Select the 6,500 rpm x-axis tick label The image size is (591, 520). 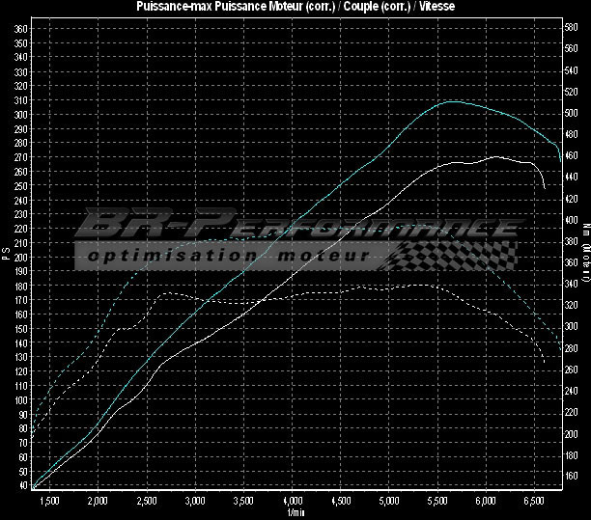pyautogui.click(x=535, y=502)
